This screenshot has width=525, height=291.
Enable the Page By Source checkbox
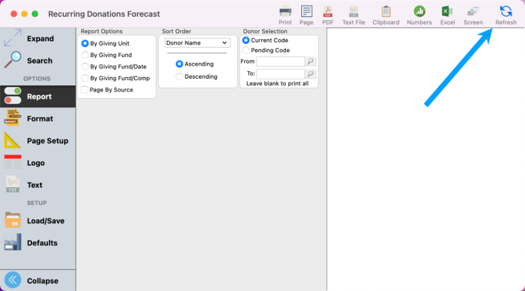85,90
